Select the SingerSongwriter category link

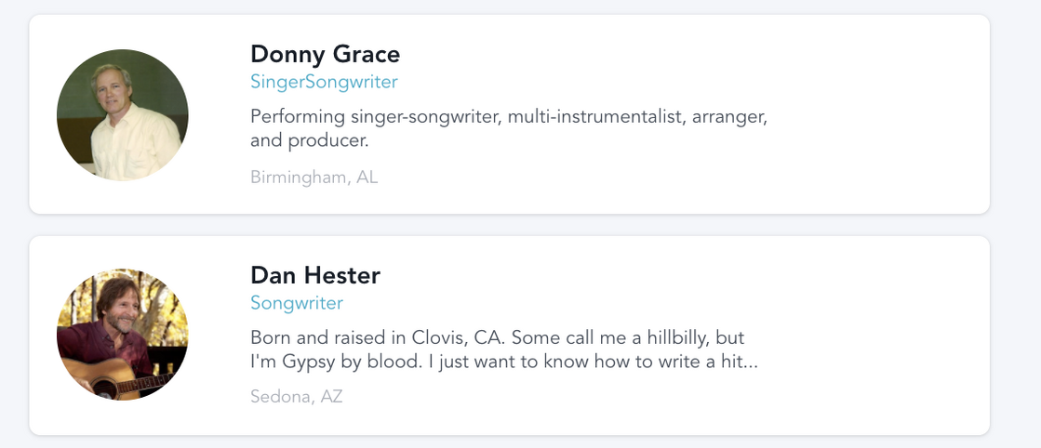tap(324, 82)
